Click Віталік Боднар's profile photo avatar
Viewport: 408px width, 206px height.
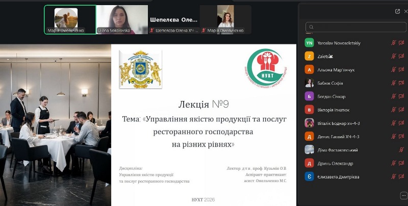tap(310, 123)
